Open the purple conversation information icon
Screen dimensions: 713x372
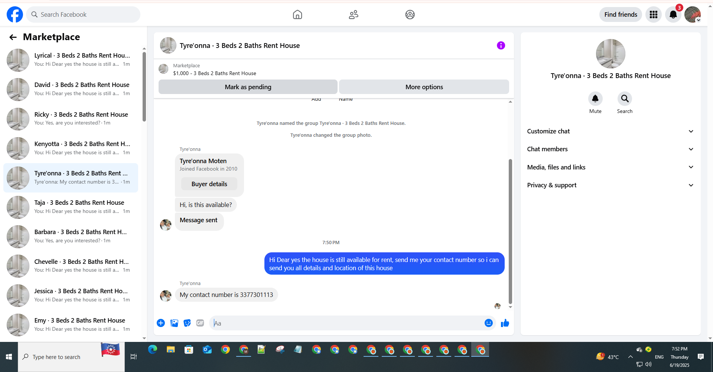tap(501, 45)
